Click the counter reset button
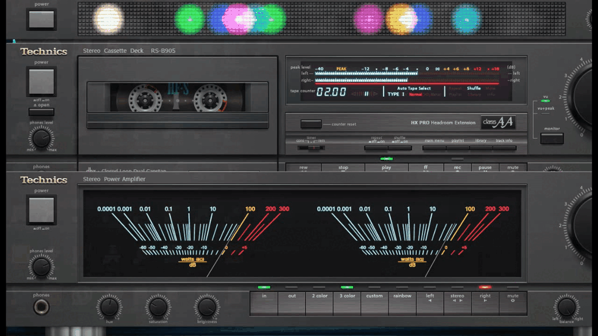The height and width of the screenshot is (336, 598). click(x=311, y=124)
